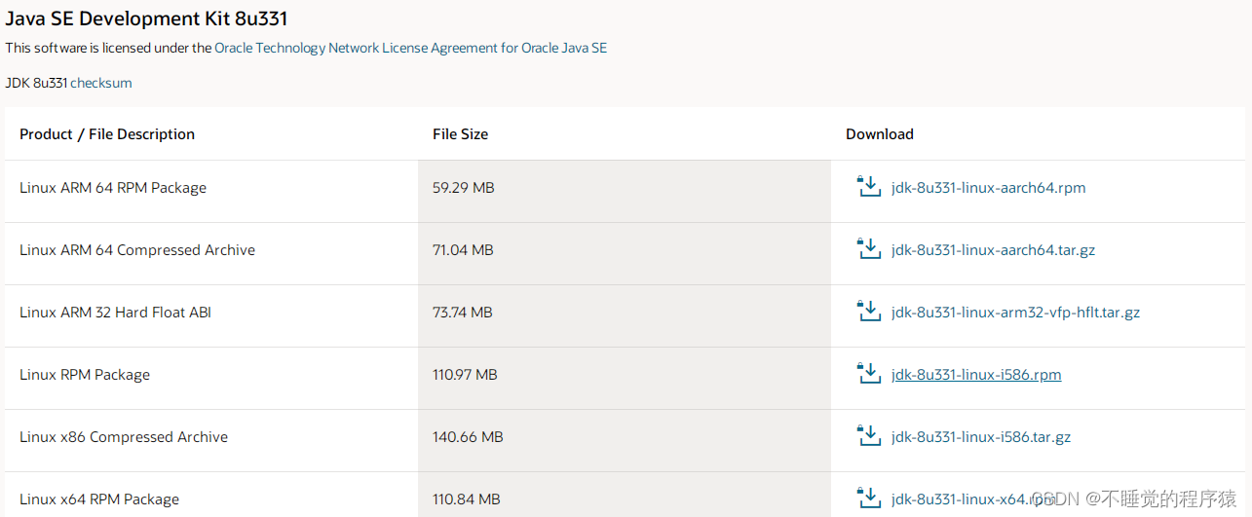Download jdk-8u331-linux-arm32-vfp-hflt.tar.gz via its link
The height and width of the screenshot is (517, 1252).
(x=1015, y=313)
